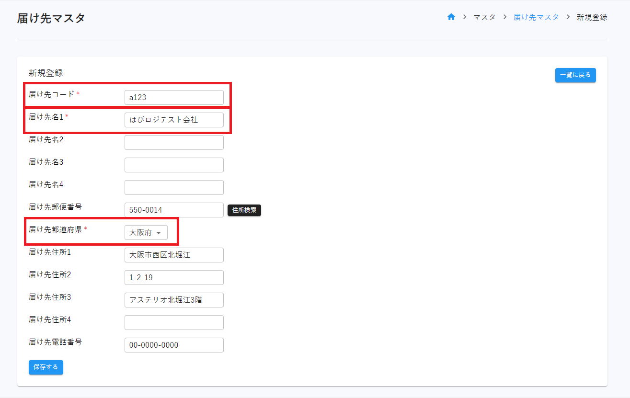The image size is (630, 398).
Task: Click マスタ in the breadcrumb
Action: coord(484,17)
